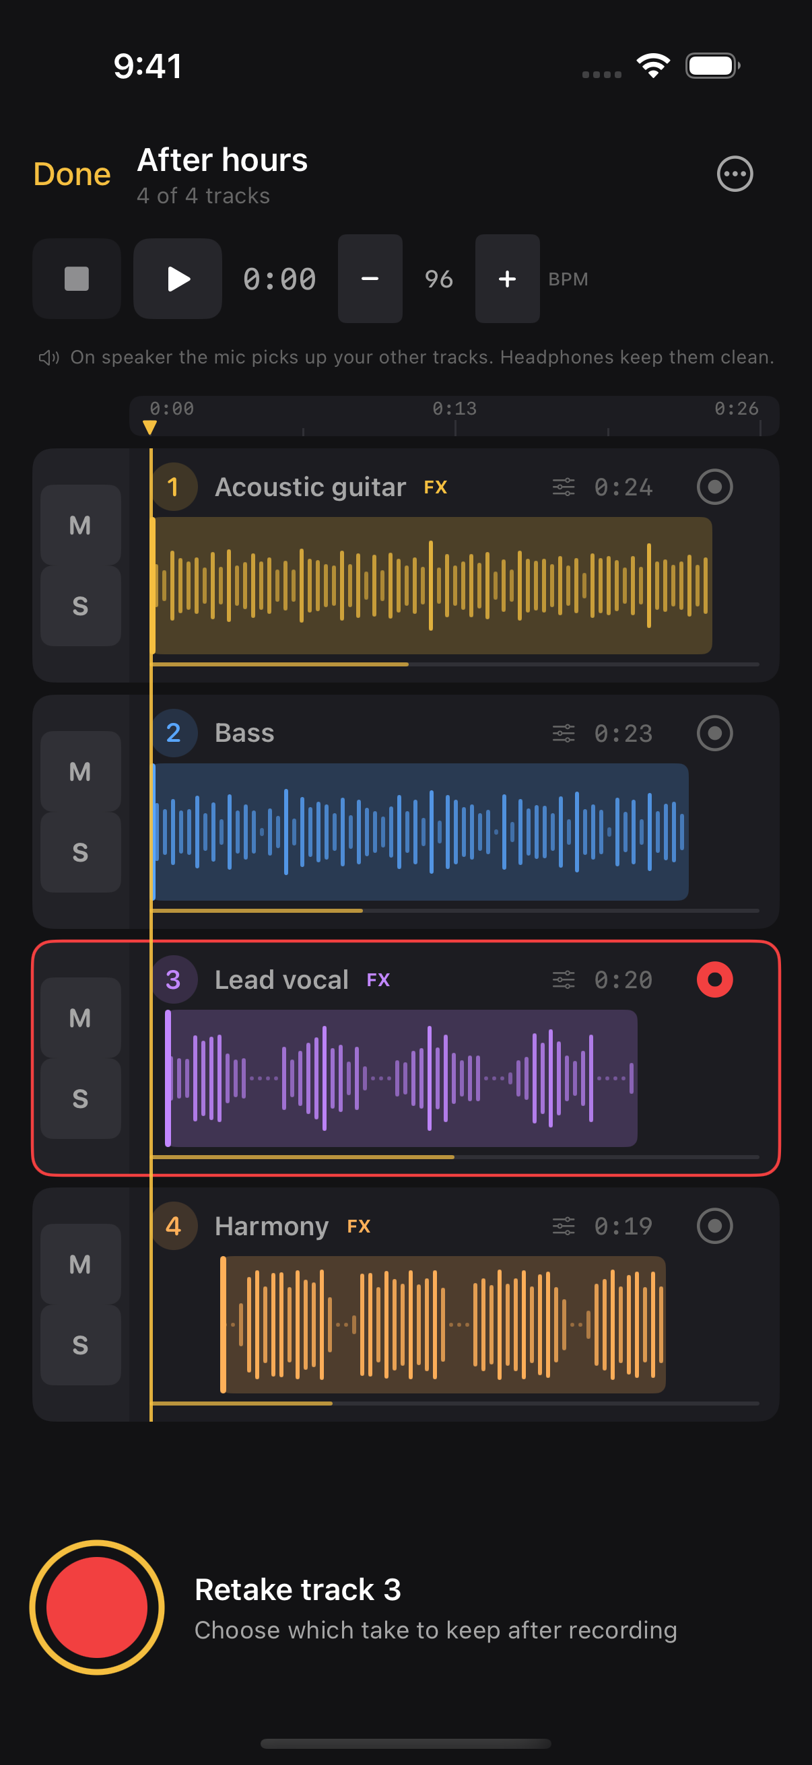Open FX for Lead vocal

click(378, 980)
